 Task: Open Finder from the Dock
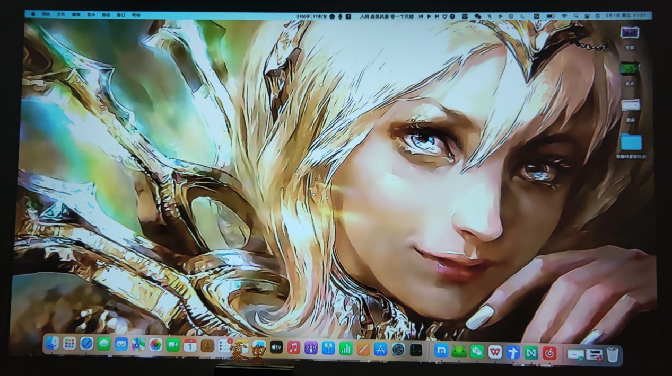coord(52,344)
